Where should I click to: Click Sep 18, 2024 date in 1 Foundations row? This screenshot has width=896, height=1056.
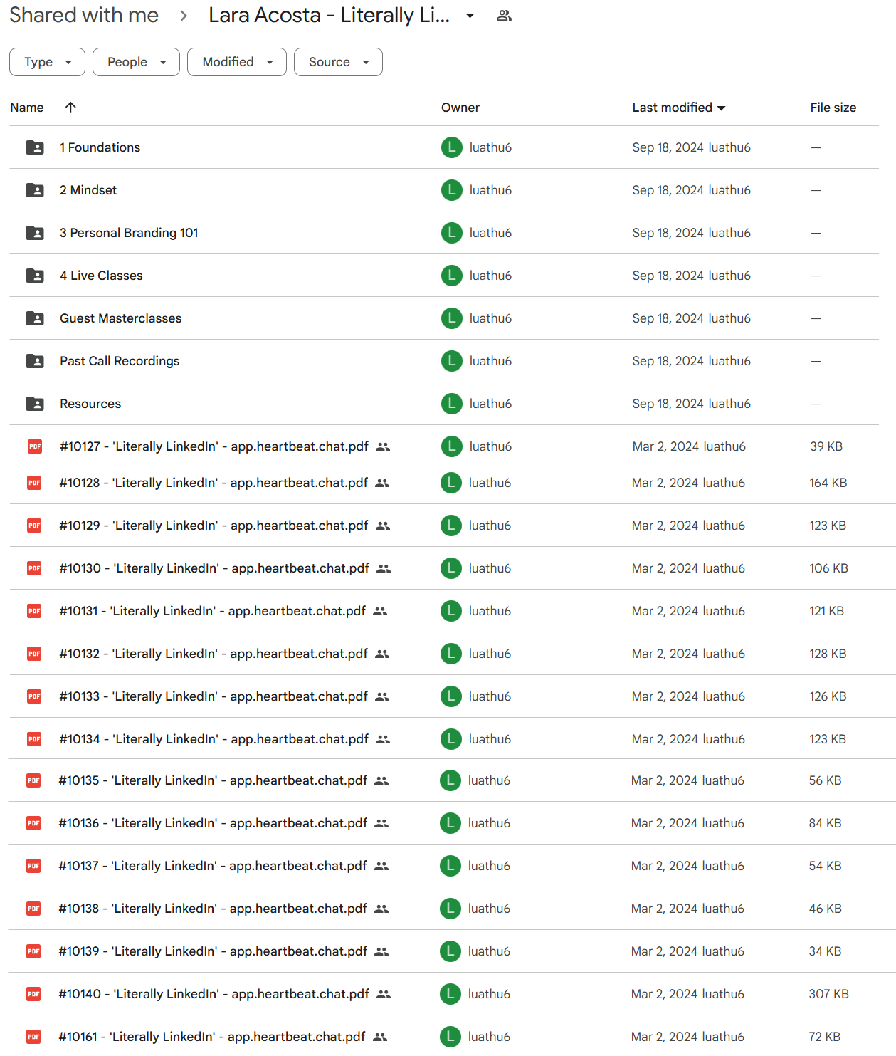668,147
